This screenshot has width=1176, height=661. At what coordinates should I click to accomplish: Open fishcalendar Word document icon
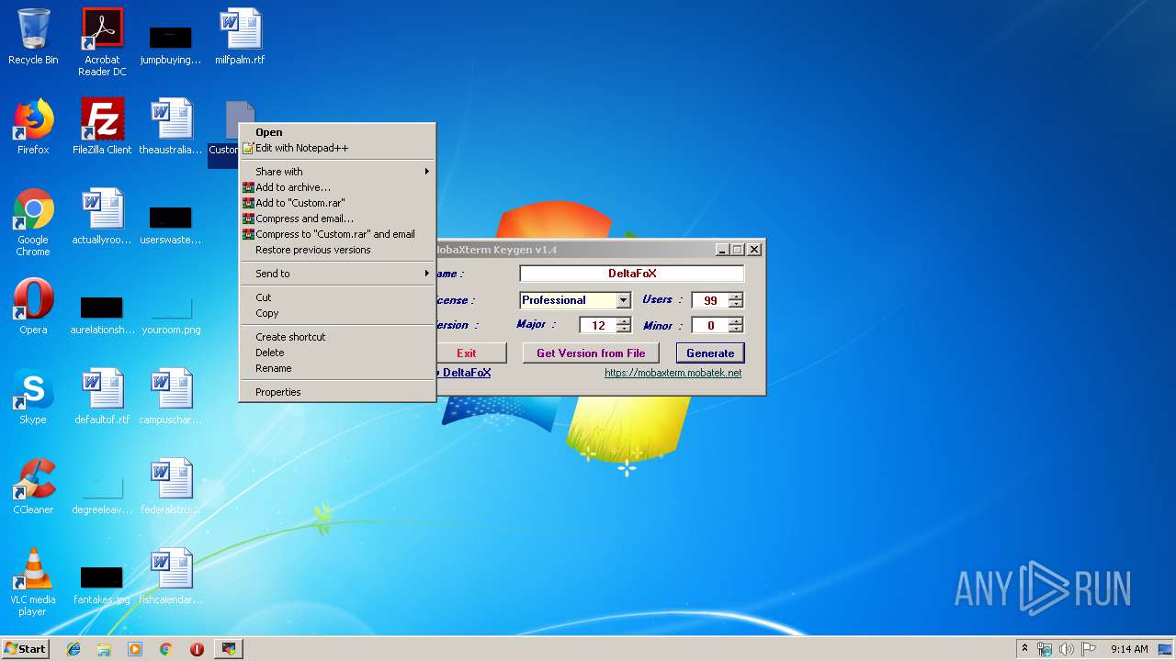[171, 577]
